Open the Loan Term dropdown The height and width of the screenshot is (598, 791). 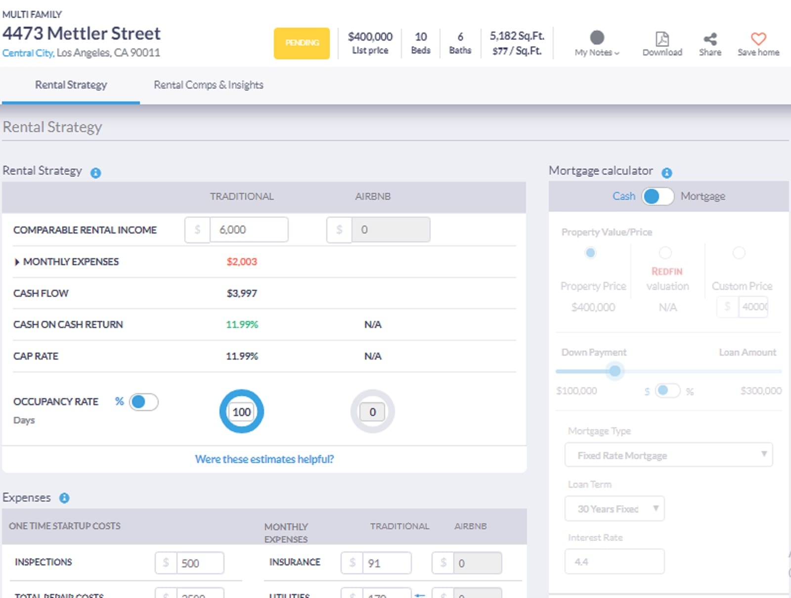tap(614, 508)
